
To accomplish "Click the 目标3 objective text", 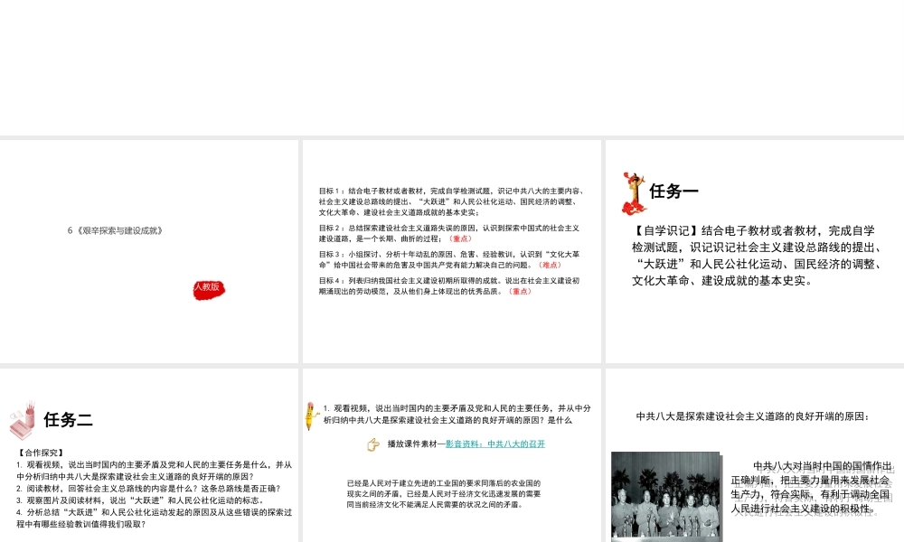I will (449, 259).
